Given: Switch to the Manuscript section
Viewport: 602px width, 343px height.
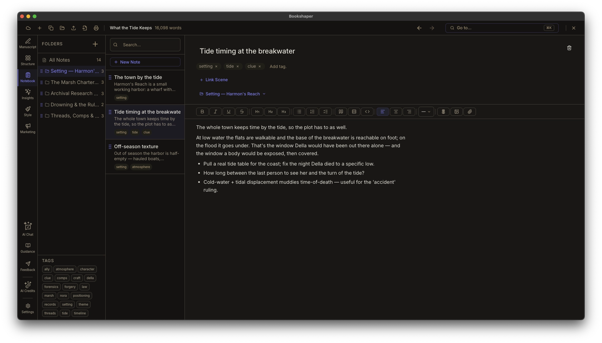Looking at the screenshot, I should click(28, 43).
